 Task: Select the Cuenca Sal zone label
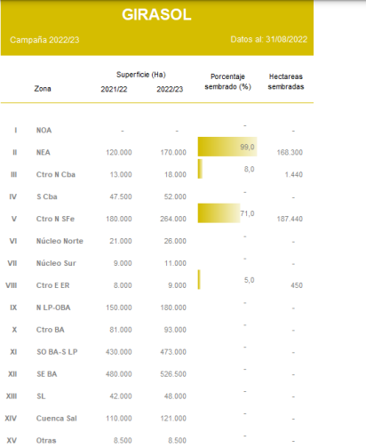57,419
